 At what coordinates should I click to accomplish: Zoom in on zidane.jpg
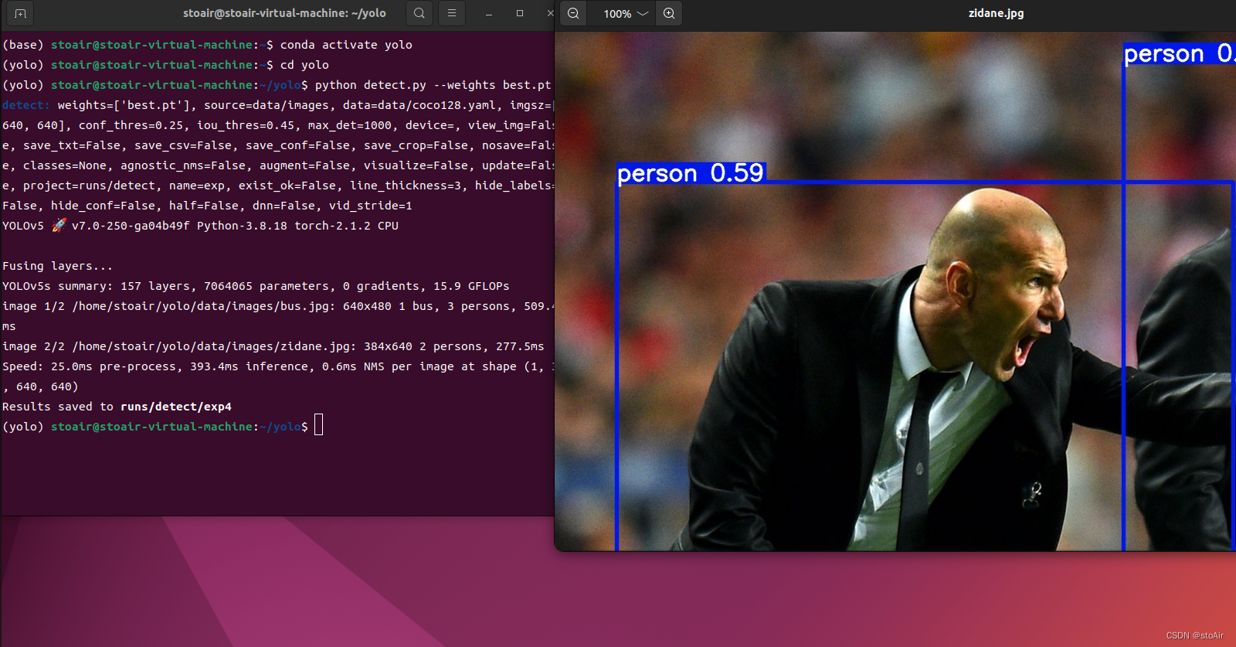point(669,13)
